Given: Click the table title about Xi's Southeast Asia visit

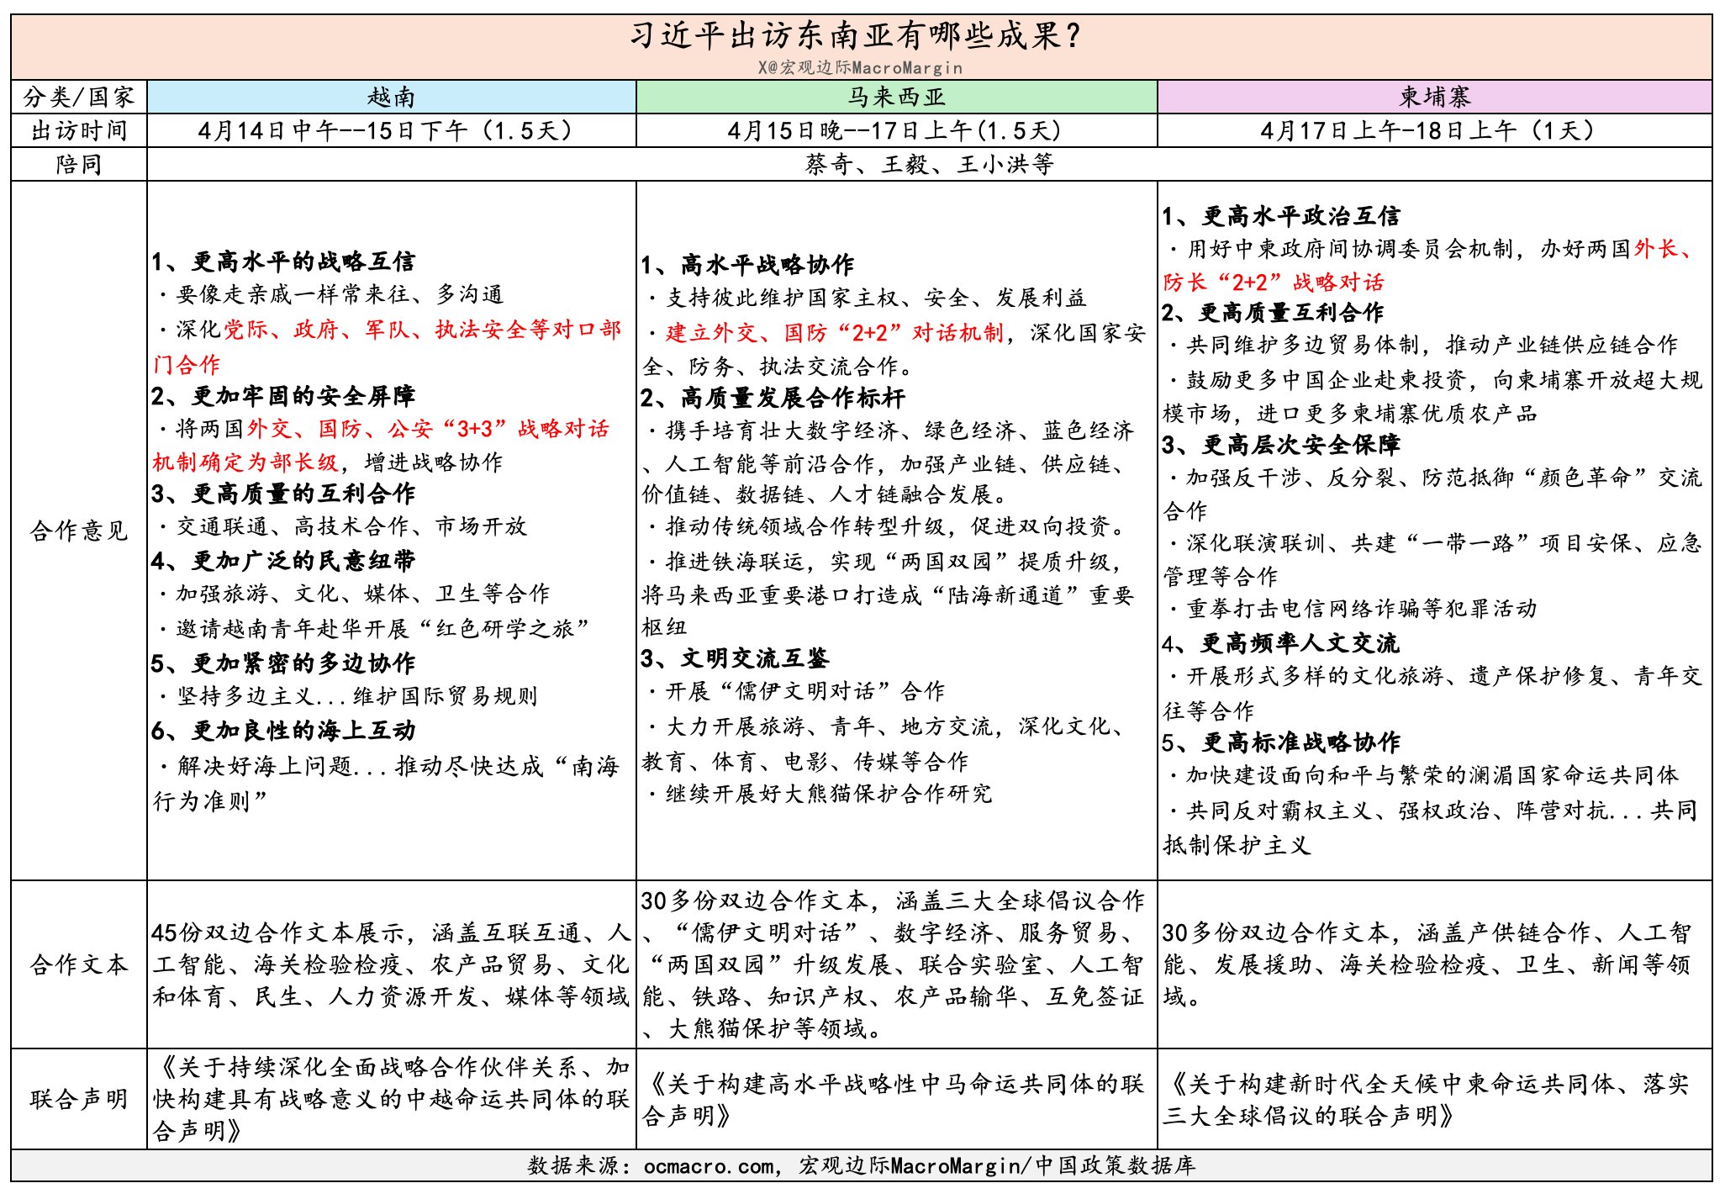Looking at the screenshot, I should point(854,35).
